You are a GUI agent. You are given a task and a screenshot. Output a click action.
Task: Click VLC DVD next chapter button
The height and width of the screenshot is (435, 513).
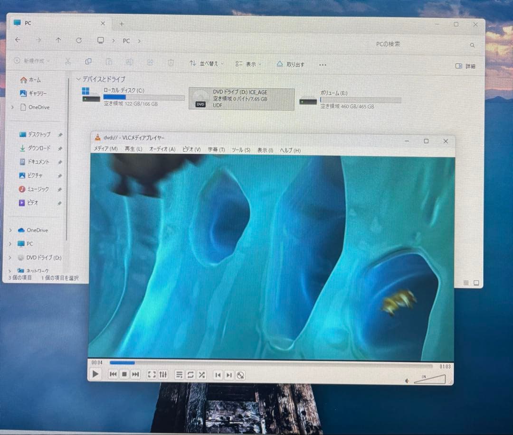pos(229,375)
